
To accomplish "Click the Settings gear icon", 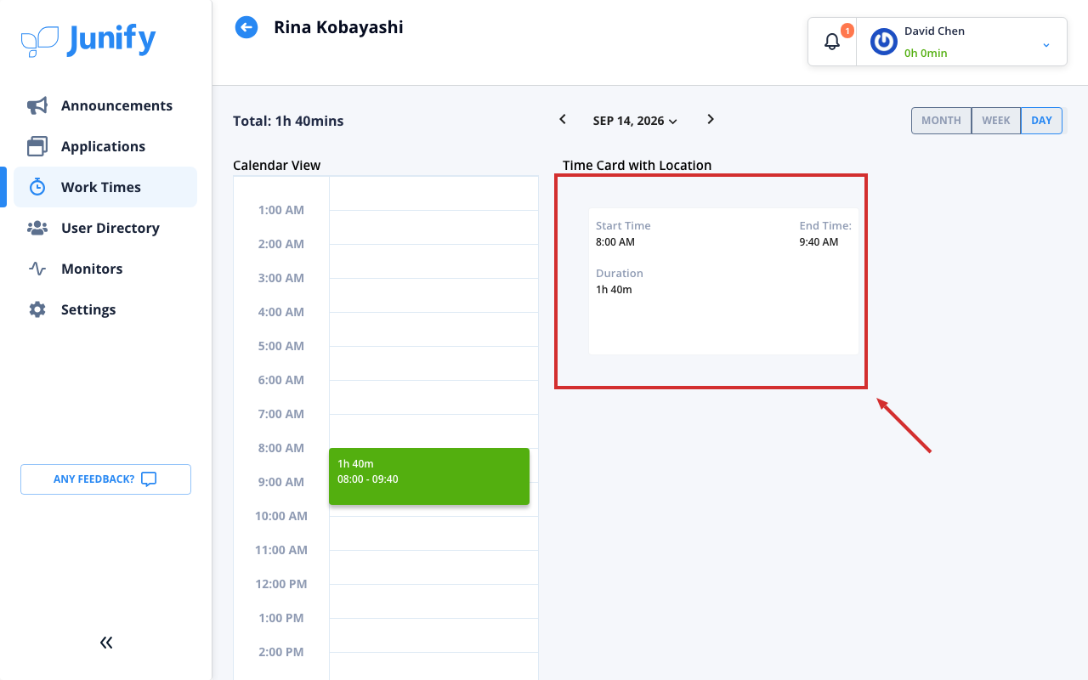I will 37,309.
